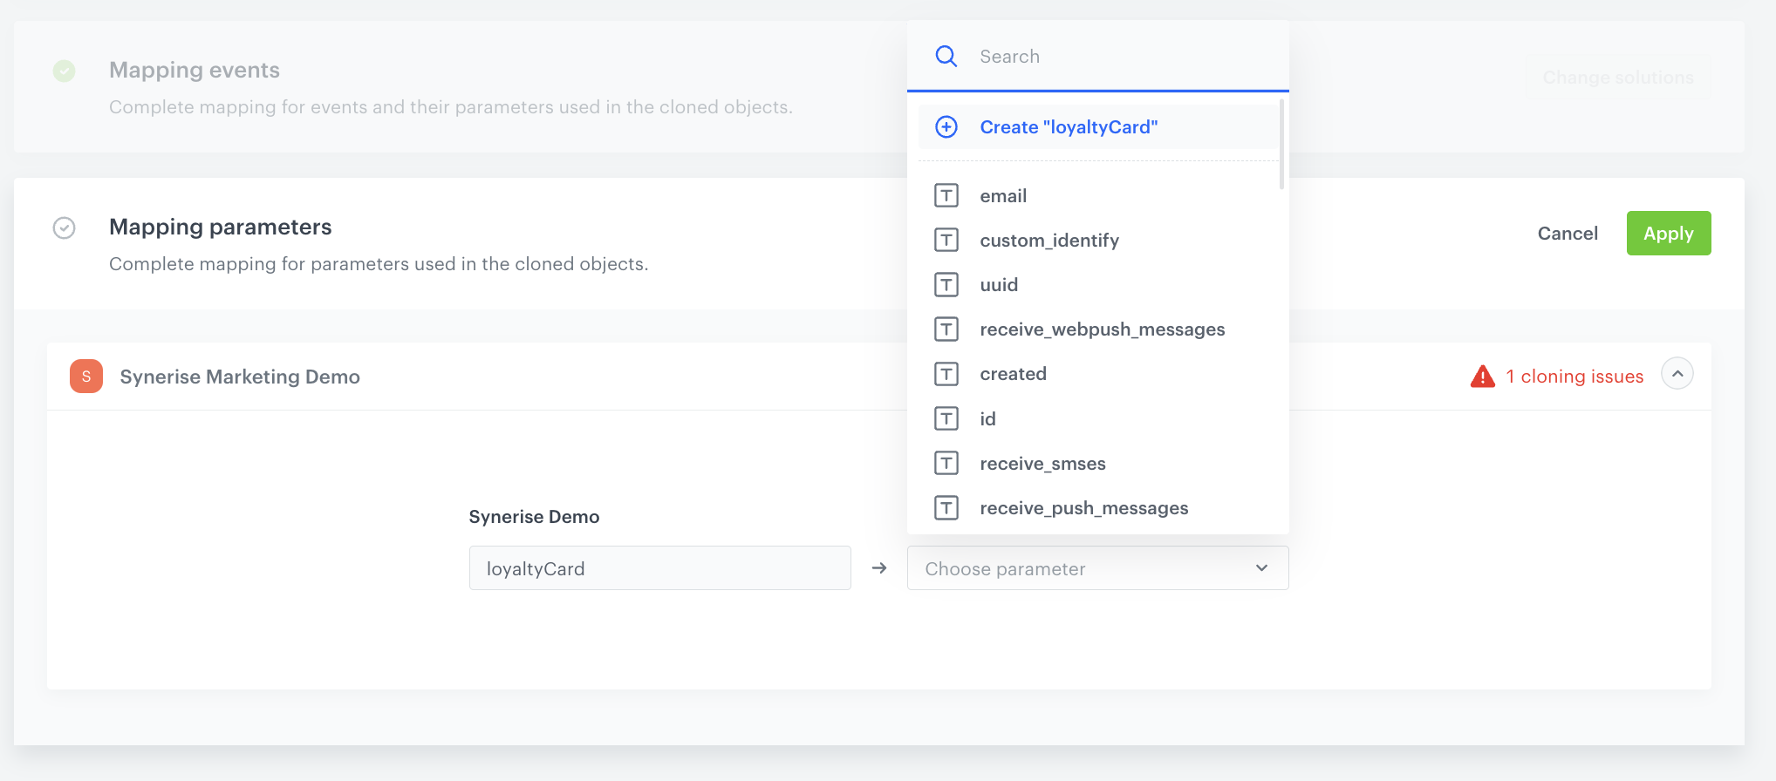Click the orange Synerise Marketing Demo avatar
Viewport: 1776px width, 781px height.
click(86, 377)
